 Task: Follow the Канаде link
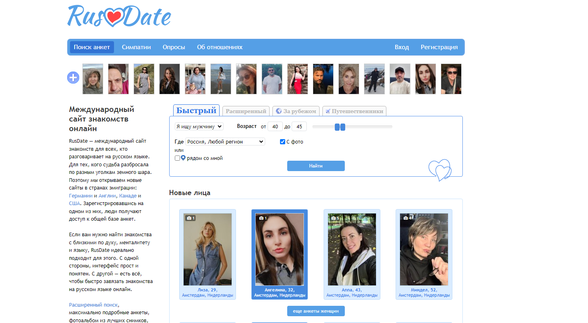[x=128, y=196]
